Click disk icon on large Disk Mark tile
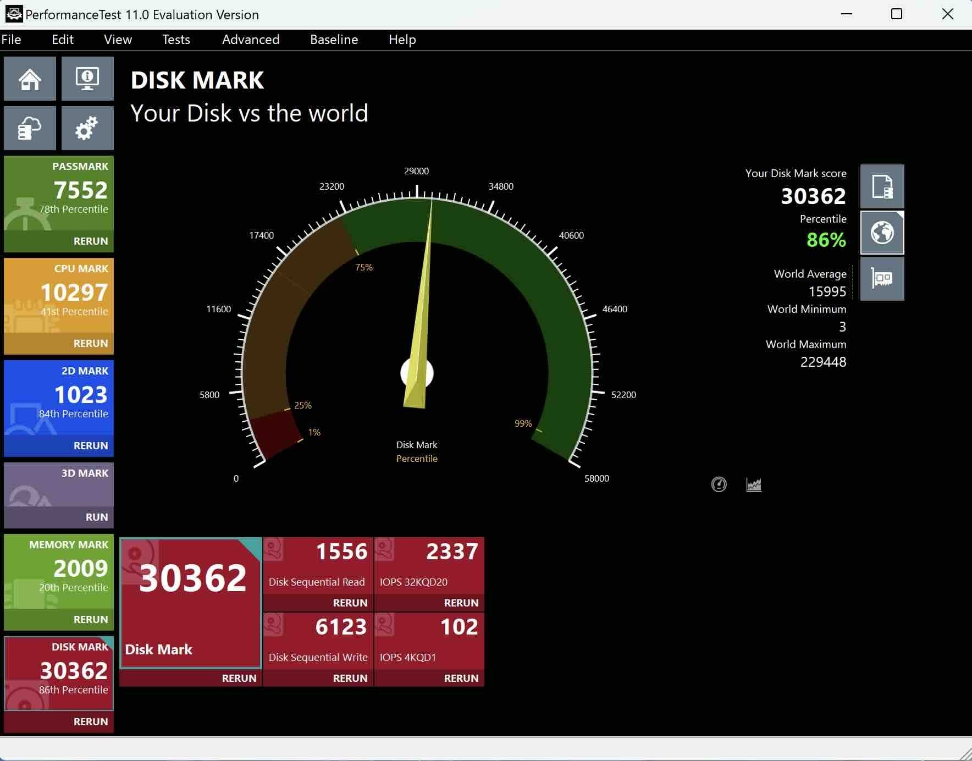This screenshot has height=761, width=972. click(139, 561)
